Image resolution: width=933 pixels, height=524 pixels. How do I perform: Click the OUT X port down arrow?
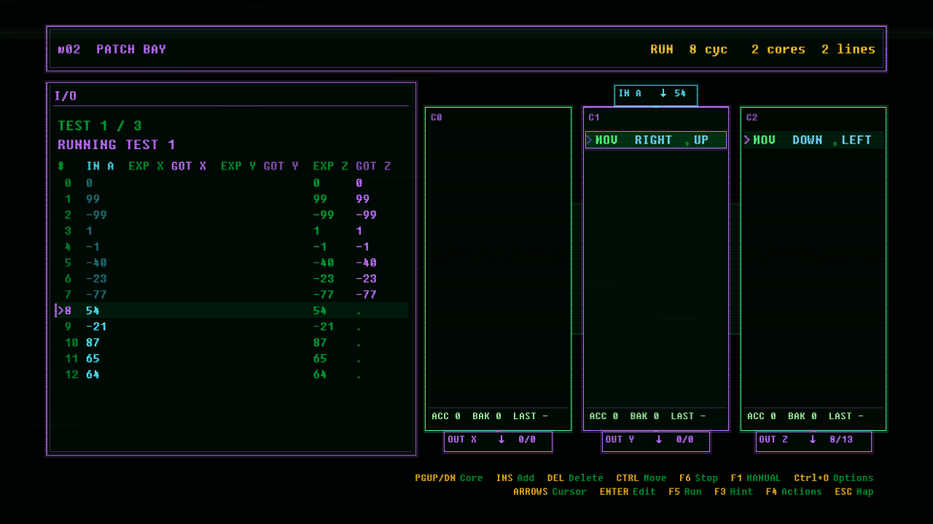501,440
